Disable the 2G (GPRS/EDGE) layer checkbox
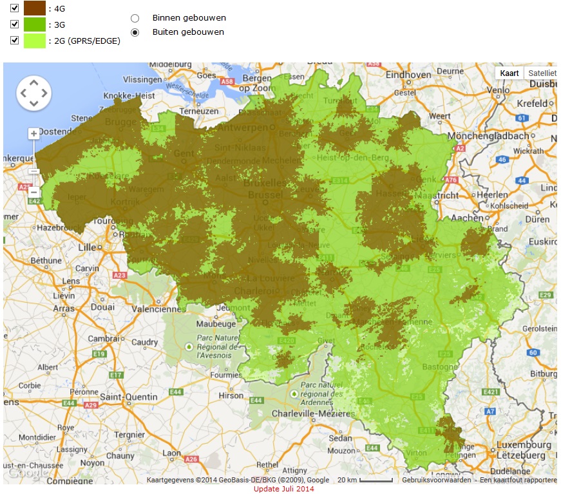561x494 pixels. (x=14, y=40)
